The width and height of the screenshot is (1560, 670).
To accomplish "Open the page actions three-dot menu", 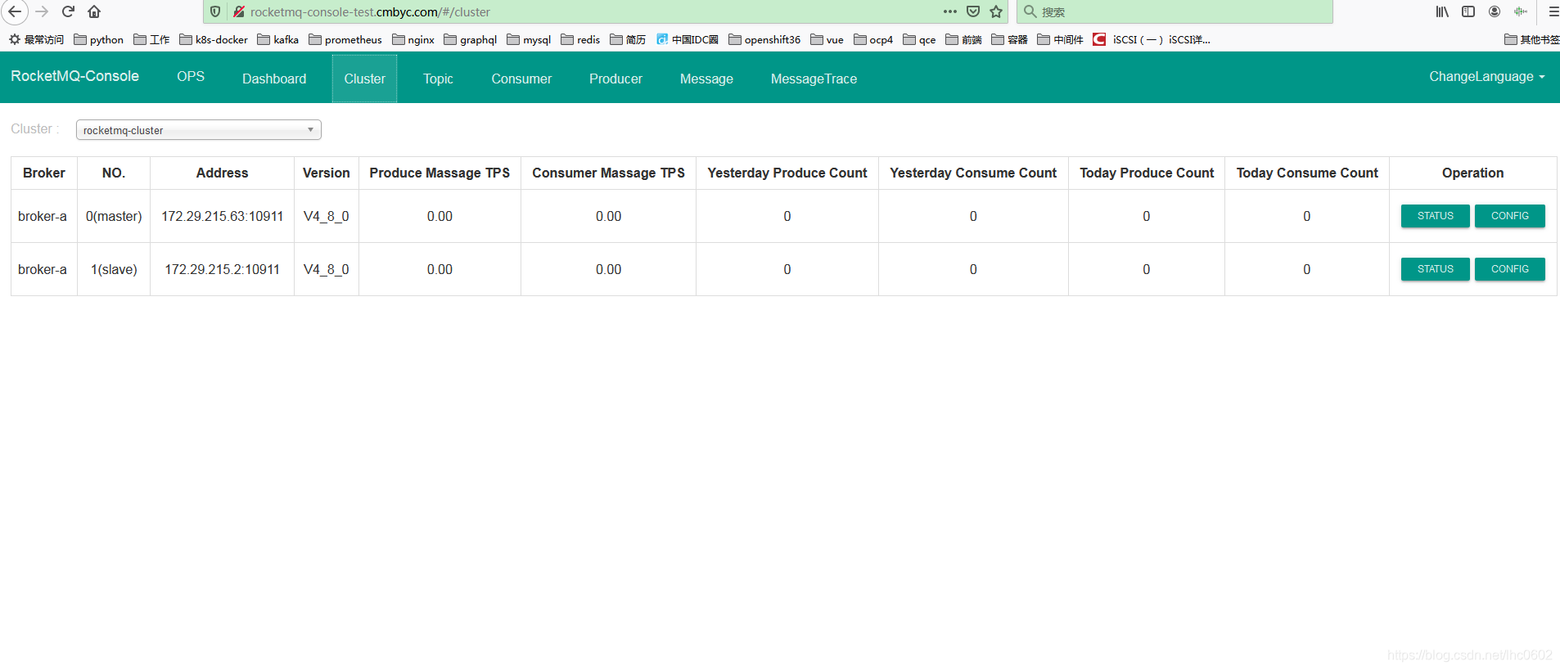I will (x=949, y=11).
